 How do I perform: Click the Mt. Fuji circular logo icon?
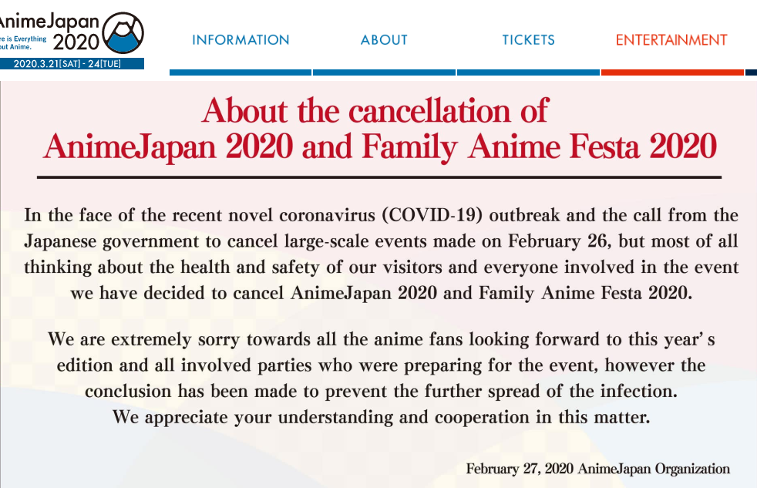[123, 32]
